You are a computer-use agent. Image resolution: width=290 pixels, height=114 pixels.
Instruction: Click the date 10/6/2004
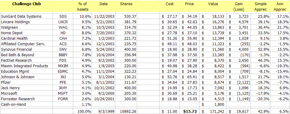pyautogui.click(x=103, y=55)
